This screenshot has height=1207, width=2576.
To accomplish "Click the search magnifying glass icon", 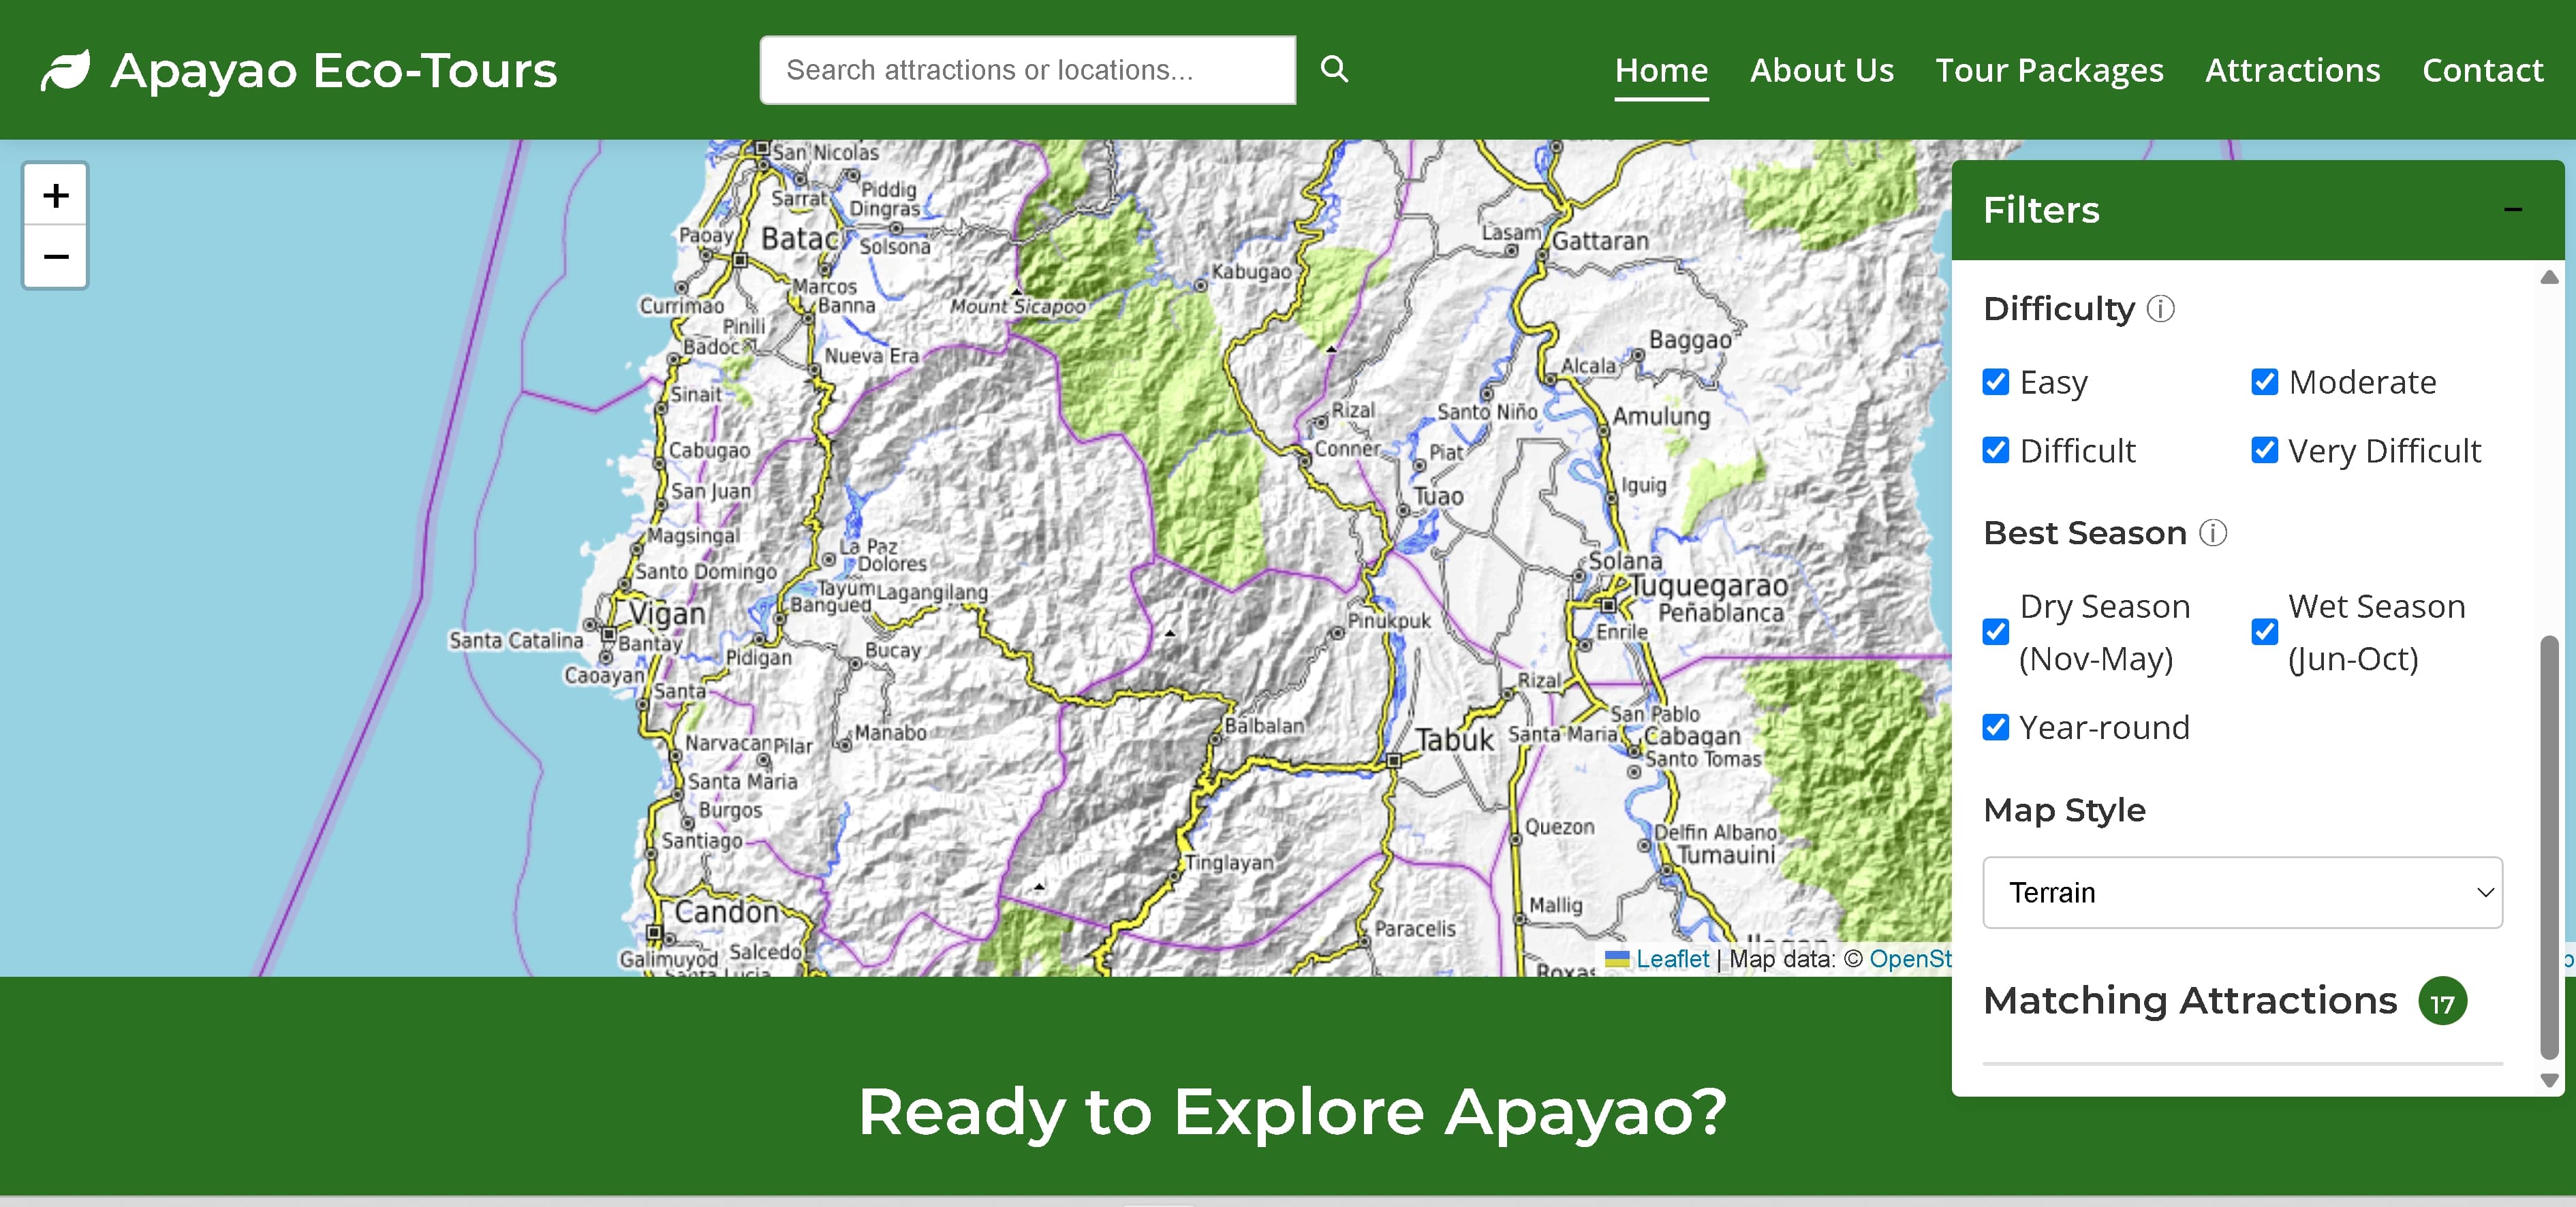I will (1335, 70).
